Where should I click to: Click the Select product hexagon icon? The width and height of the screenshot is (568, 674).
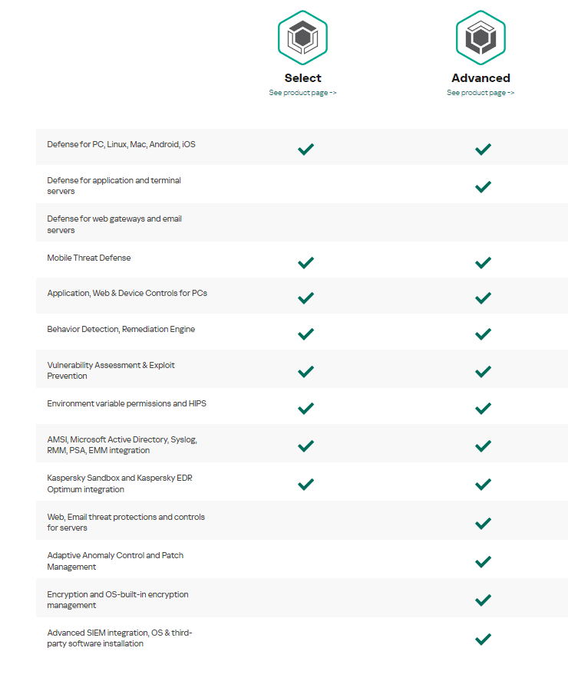pyautogui.click(x=302, y=38)
